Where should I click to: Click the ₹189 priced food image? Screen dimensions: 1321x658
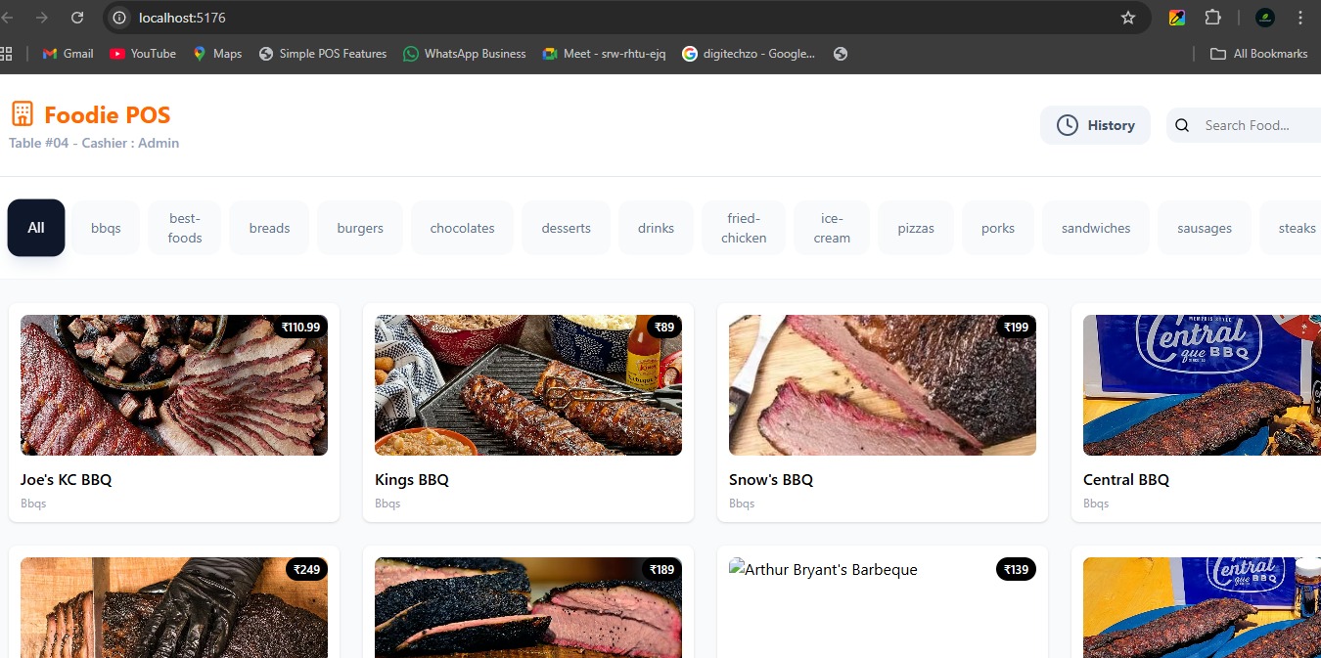tap(528, 607)
